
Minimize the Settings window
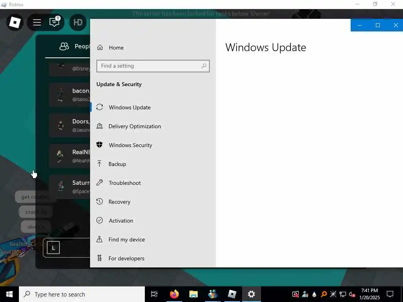(x=360, y=25)
